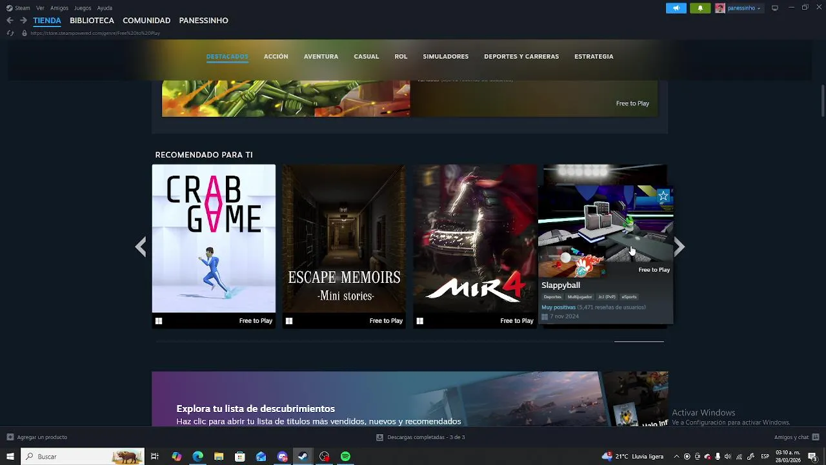
Task: Click the eSports tag on Slappyball
Action: click(629, 297)
